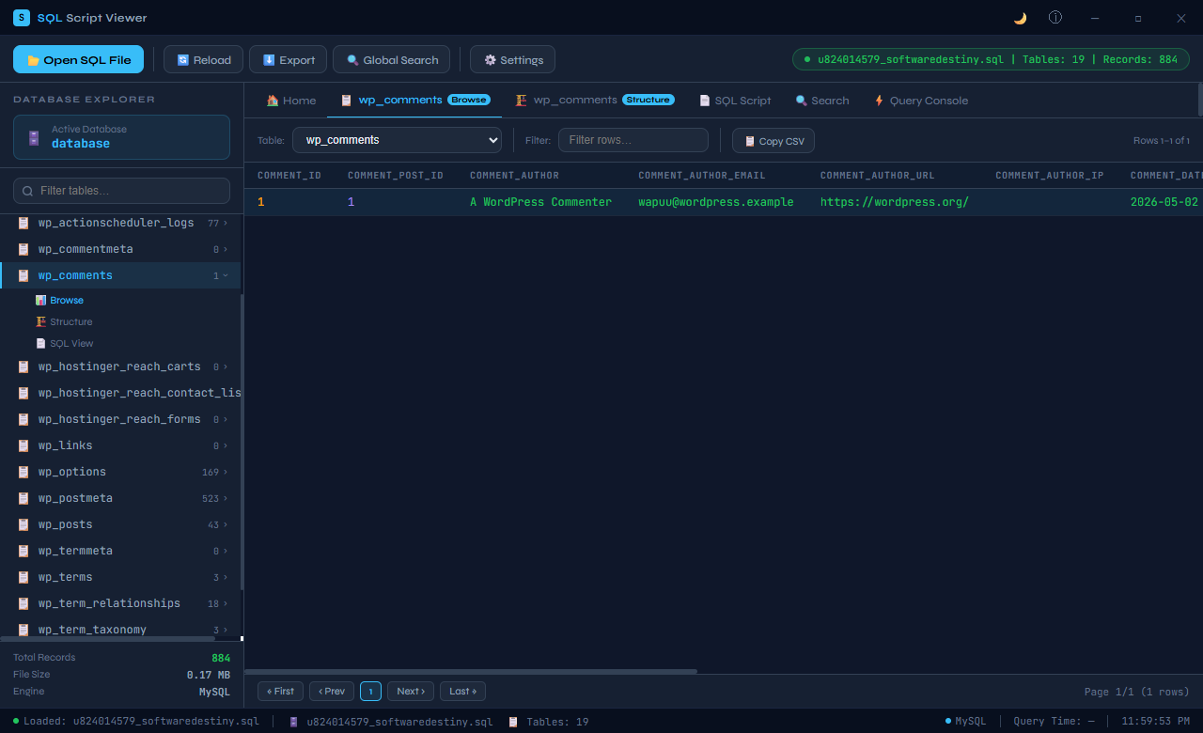The height and width of the screenshot is (733, 1203).
Task: Toggle dark mode moon icon
Action: tap(1020, 18)
